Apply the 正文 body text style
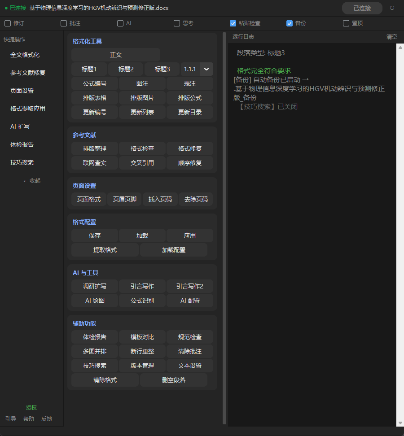Screen dimensions: 404x436 115,54
